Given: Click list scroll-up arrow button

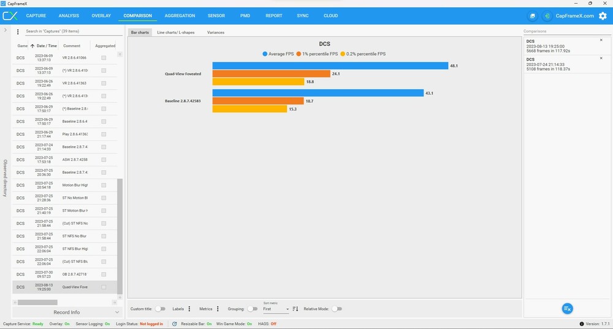Looking at the screenshot, I should click(120, 54).
